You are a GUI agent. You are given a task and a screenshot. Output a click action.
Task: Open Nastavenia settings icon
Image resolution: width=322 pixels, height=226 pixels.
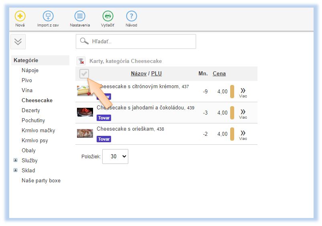[80, 16]
